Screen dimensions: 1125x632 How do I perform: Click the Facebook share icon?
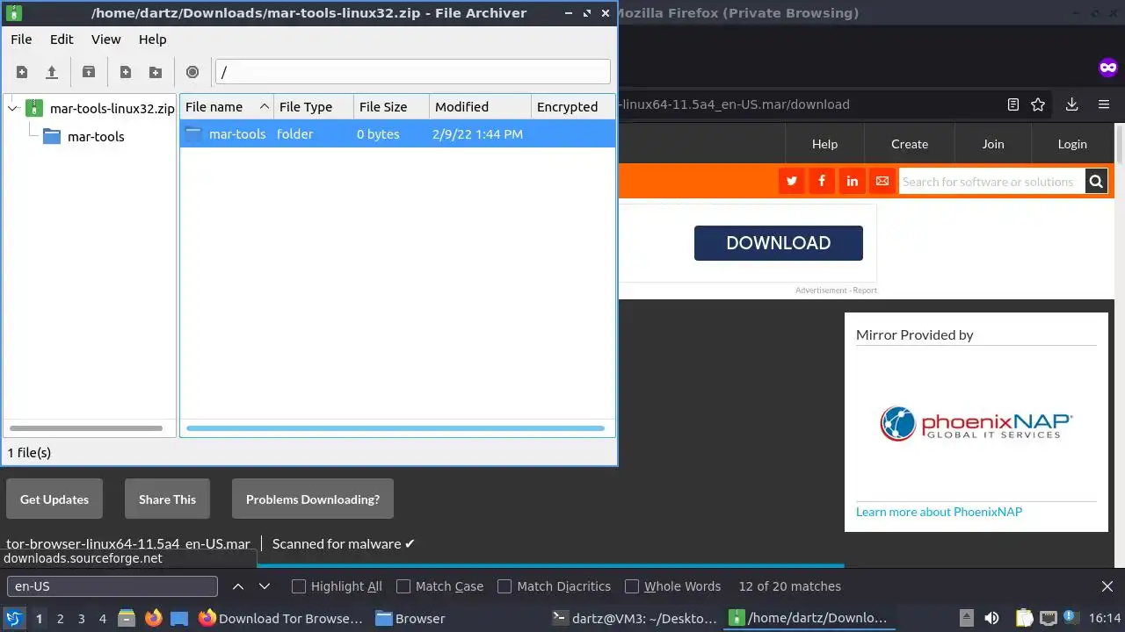pyautogui.click(x=822, y=181)
